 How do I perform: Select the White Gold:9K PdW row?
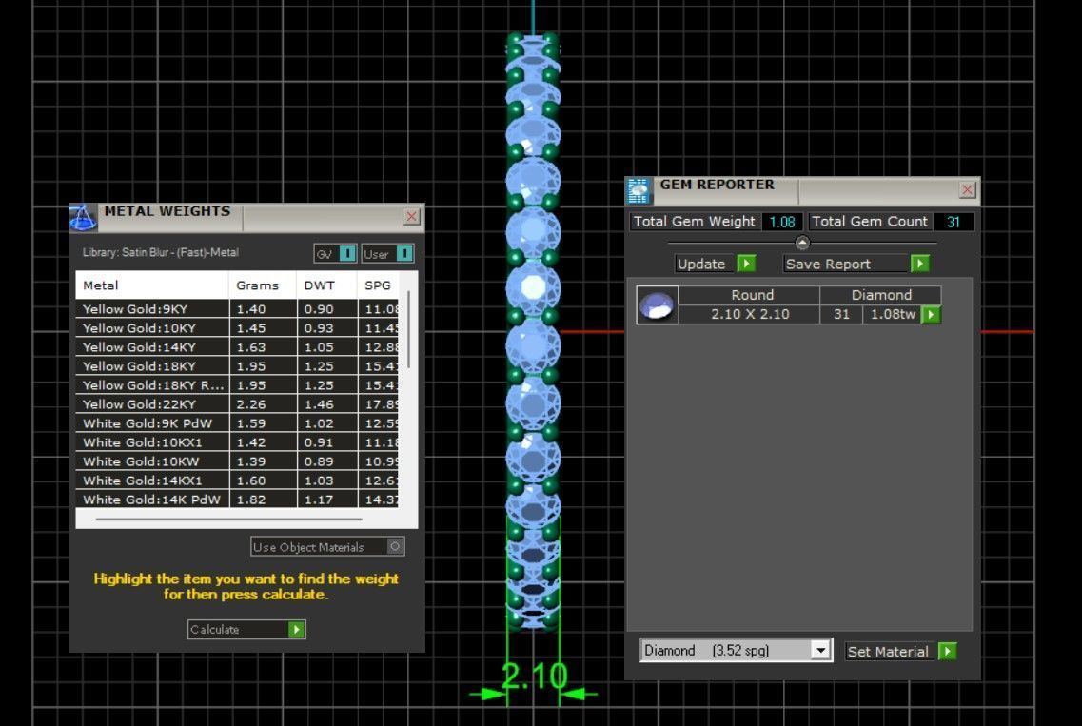(237, 423)
